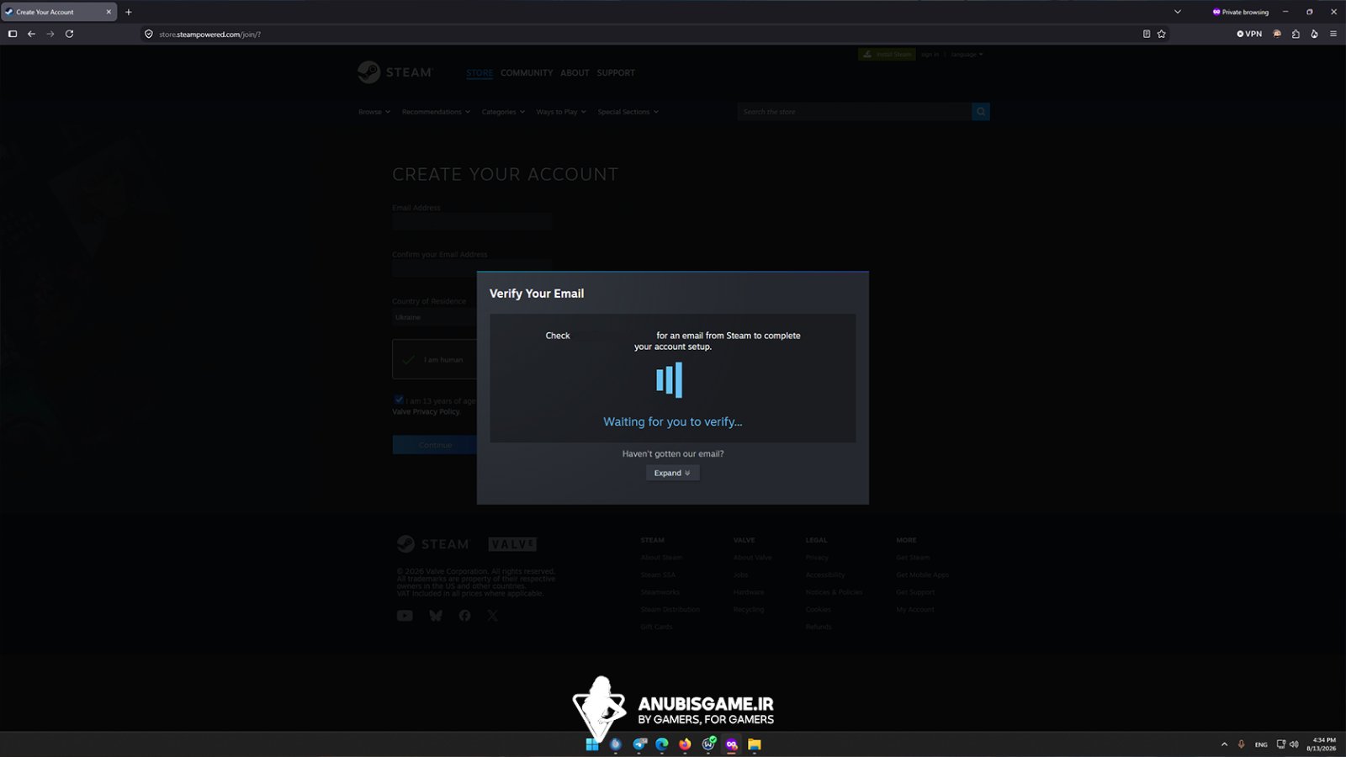Open Firefox from the taskbar
Viewport: 1346px width, 757px height.
(x=685, y=744)
